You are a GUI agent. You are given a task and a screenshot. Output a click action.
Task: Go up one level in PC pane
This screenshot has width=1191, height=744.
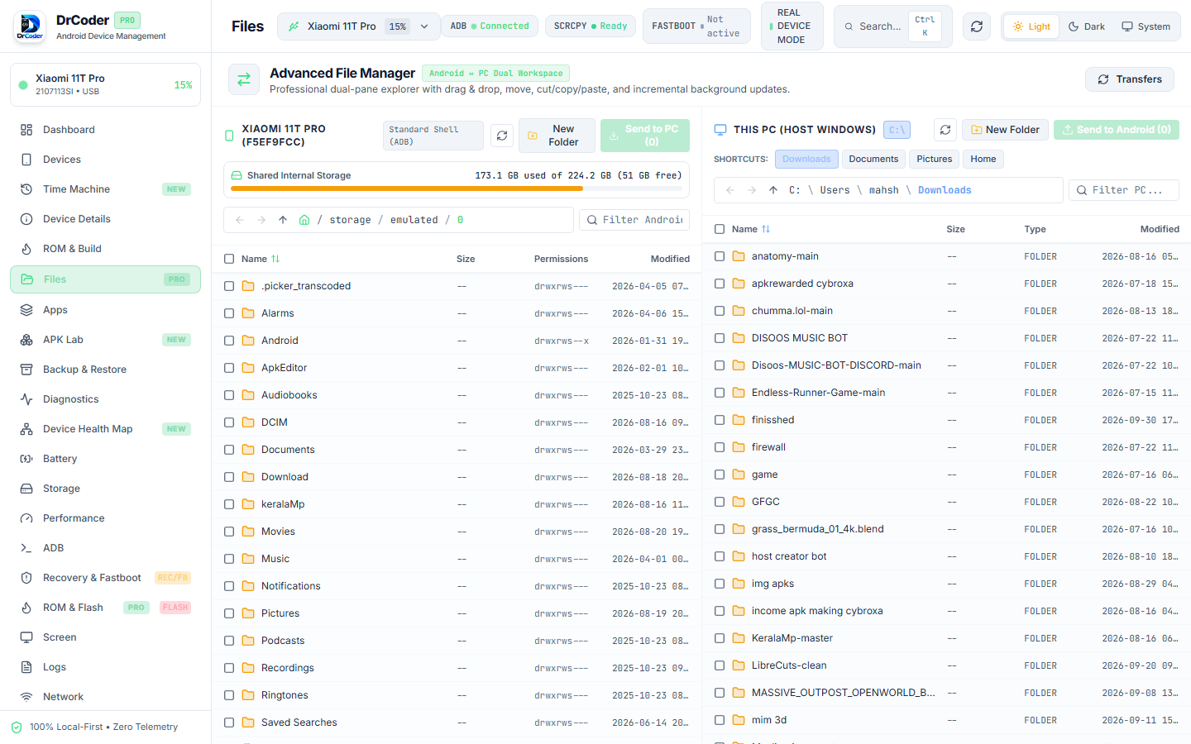tap(773, 190)
